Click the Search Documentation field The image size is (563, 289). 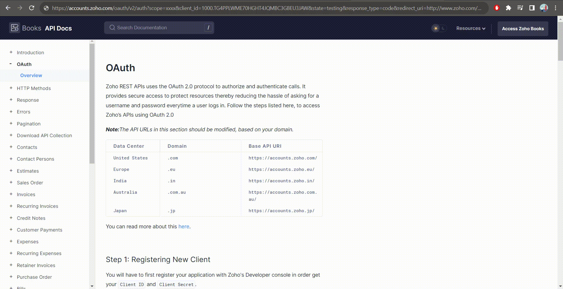(x=159, y=28)
